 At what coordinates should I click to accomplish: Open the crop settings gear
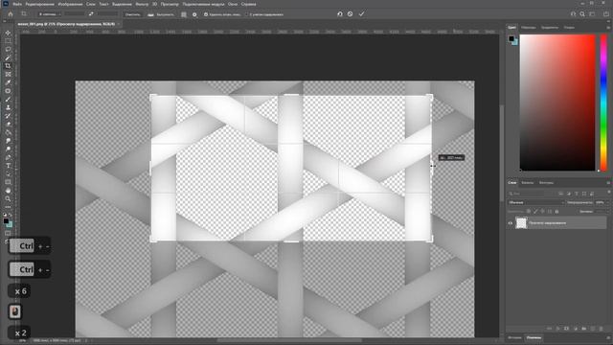point(194,14)
